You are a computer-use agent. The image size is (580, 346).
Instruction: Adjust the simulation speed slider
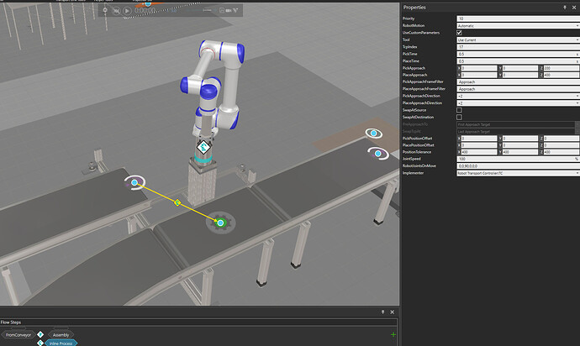207,10
